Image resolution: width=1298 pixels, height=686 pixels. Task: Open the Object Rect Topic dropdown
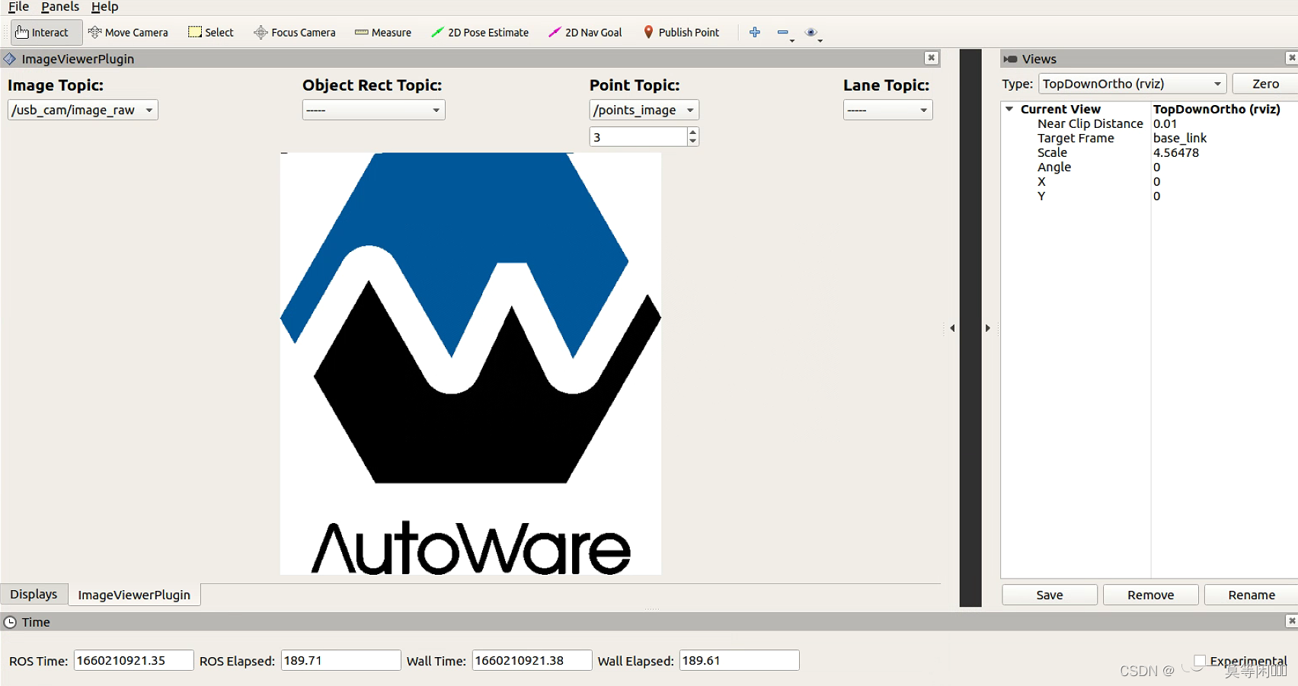tap(373, 110)
